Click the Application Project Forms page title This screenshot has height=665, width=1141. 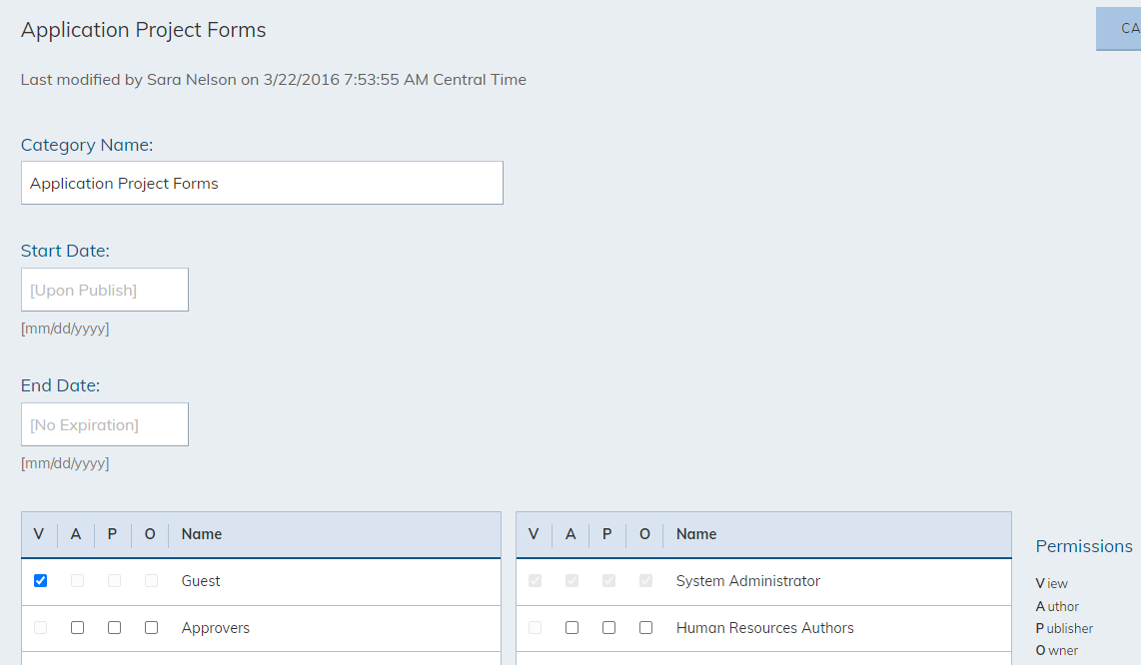click(143, 30)
